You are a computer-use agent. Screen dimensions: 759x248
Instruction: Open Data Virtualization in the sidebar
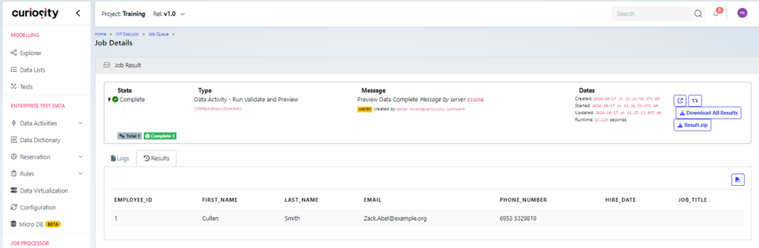pos(44,191)
